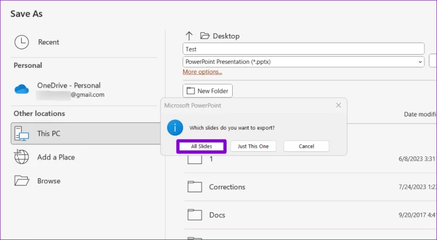This screenshot has width=437, height=240.
Task: Click the Personal section heading
Action: pyautogui.click(x=28, y=65)
